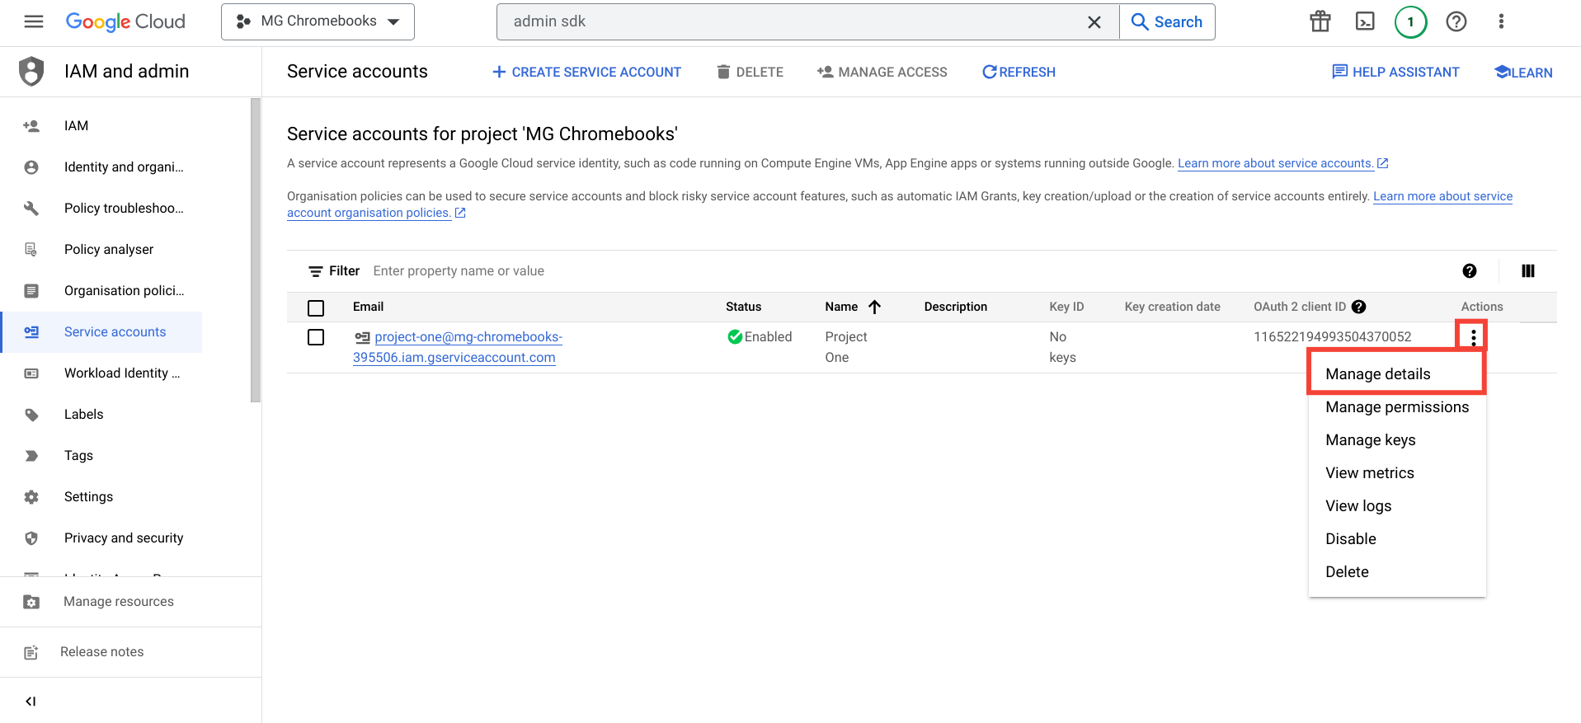The width and height of the screenshot is (1581, 723).
Task: Choose View metrics in the menu
Action: [1397, 473]
